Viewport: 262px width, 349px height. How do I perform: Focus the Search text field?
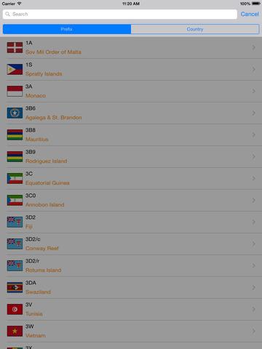120,14
